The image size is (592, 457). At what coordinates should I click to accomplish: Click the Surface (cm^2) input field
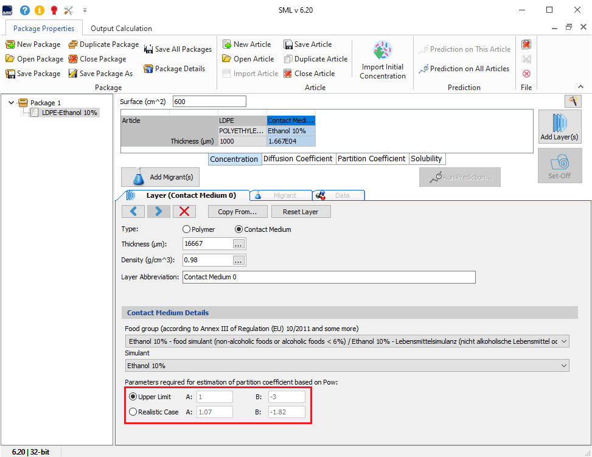click(x=209, y=102)
